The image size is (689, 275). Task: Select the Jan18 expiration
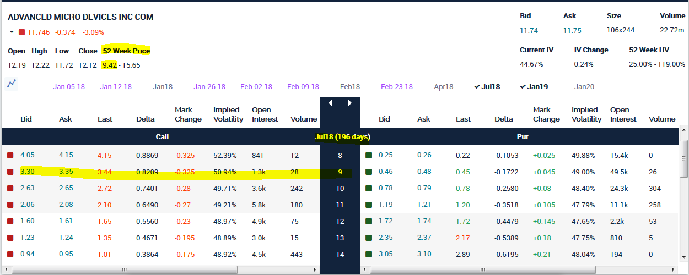[163, 87]
